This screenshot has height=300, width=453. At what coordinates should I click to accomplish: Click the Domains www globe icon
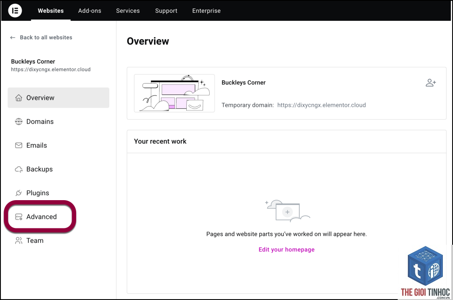pos(19,122)
